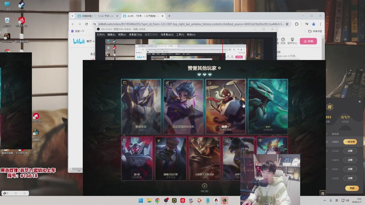Honor the player card named qwr
The image size is (365, 205).
[268, 107]
